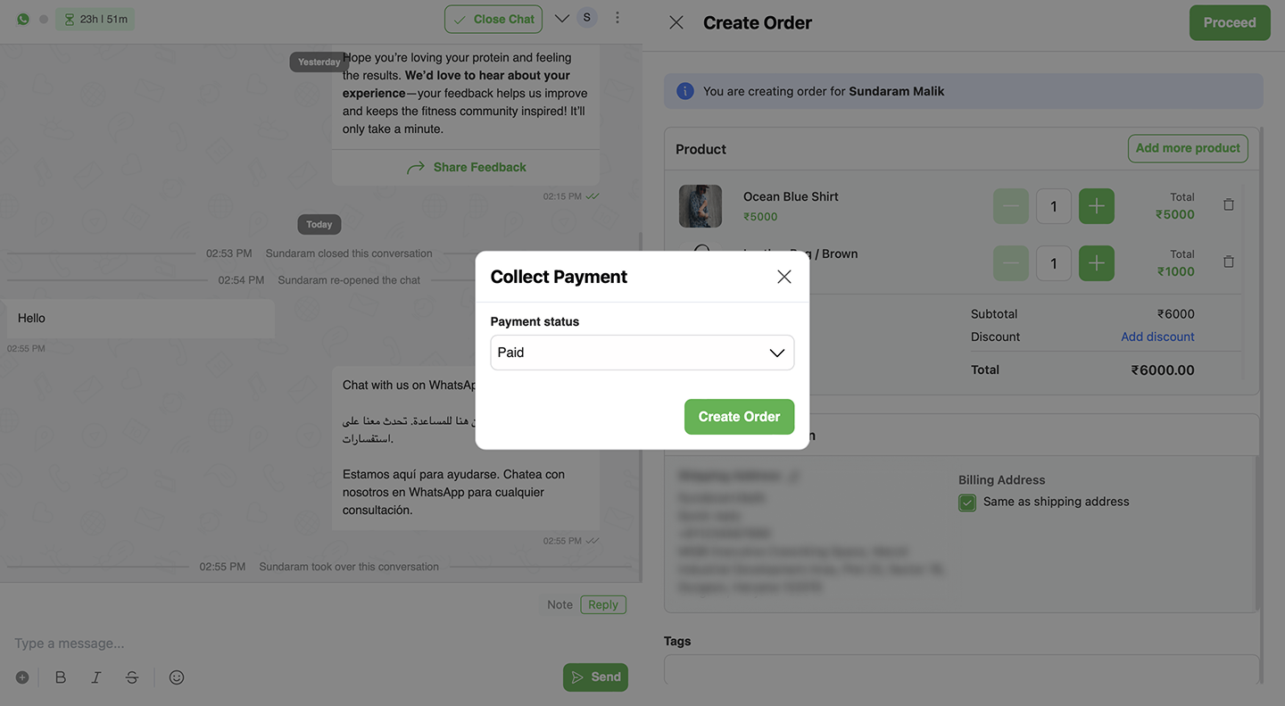
Task: Click the Create Order button
Action: point(739,417)
